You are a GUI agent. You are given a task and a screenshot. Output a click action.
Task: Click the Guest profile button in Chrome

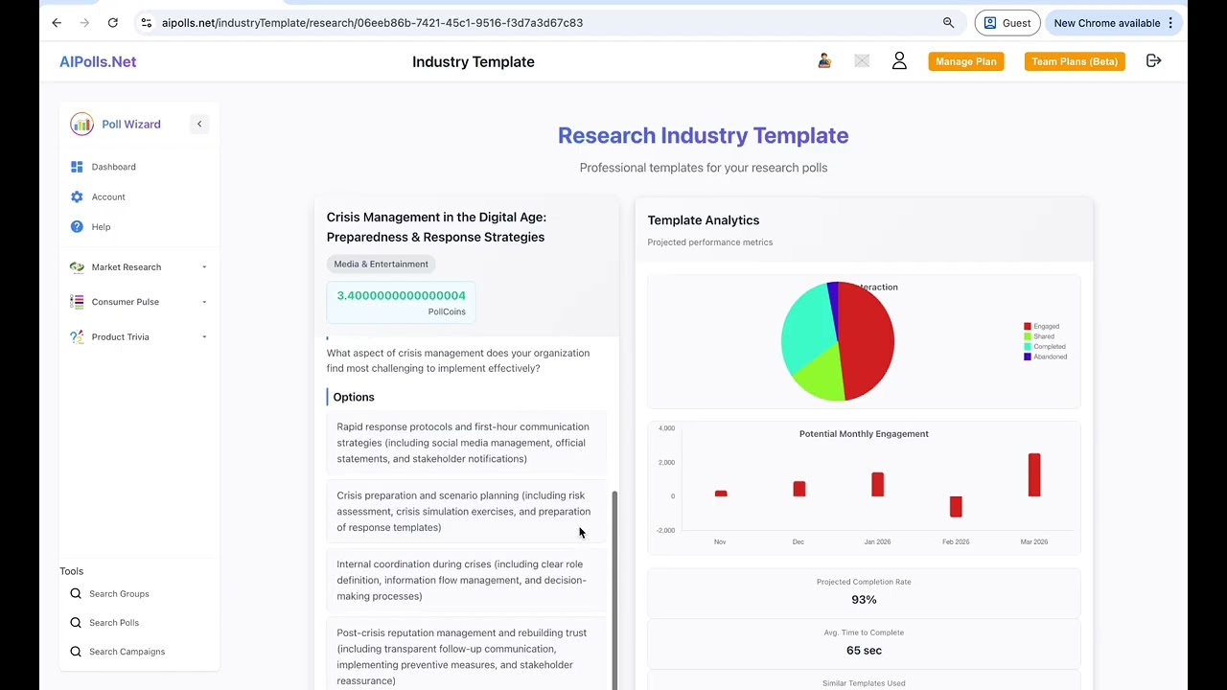click(x=1007, y=23)
